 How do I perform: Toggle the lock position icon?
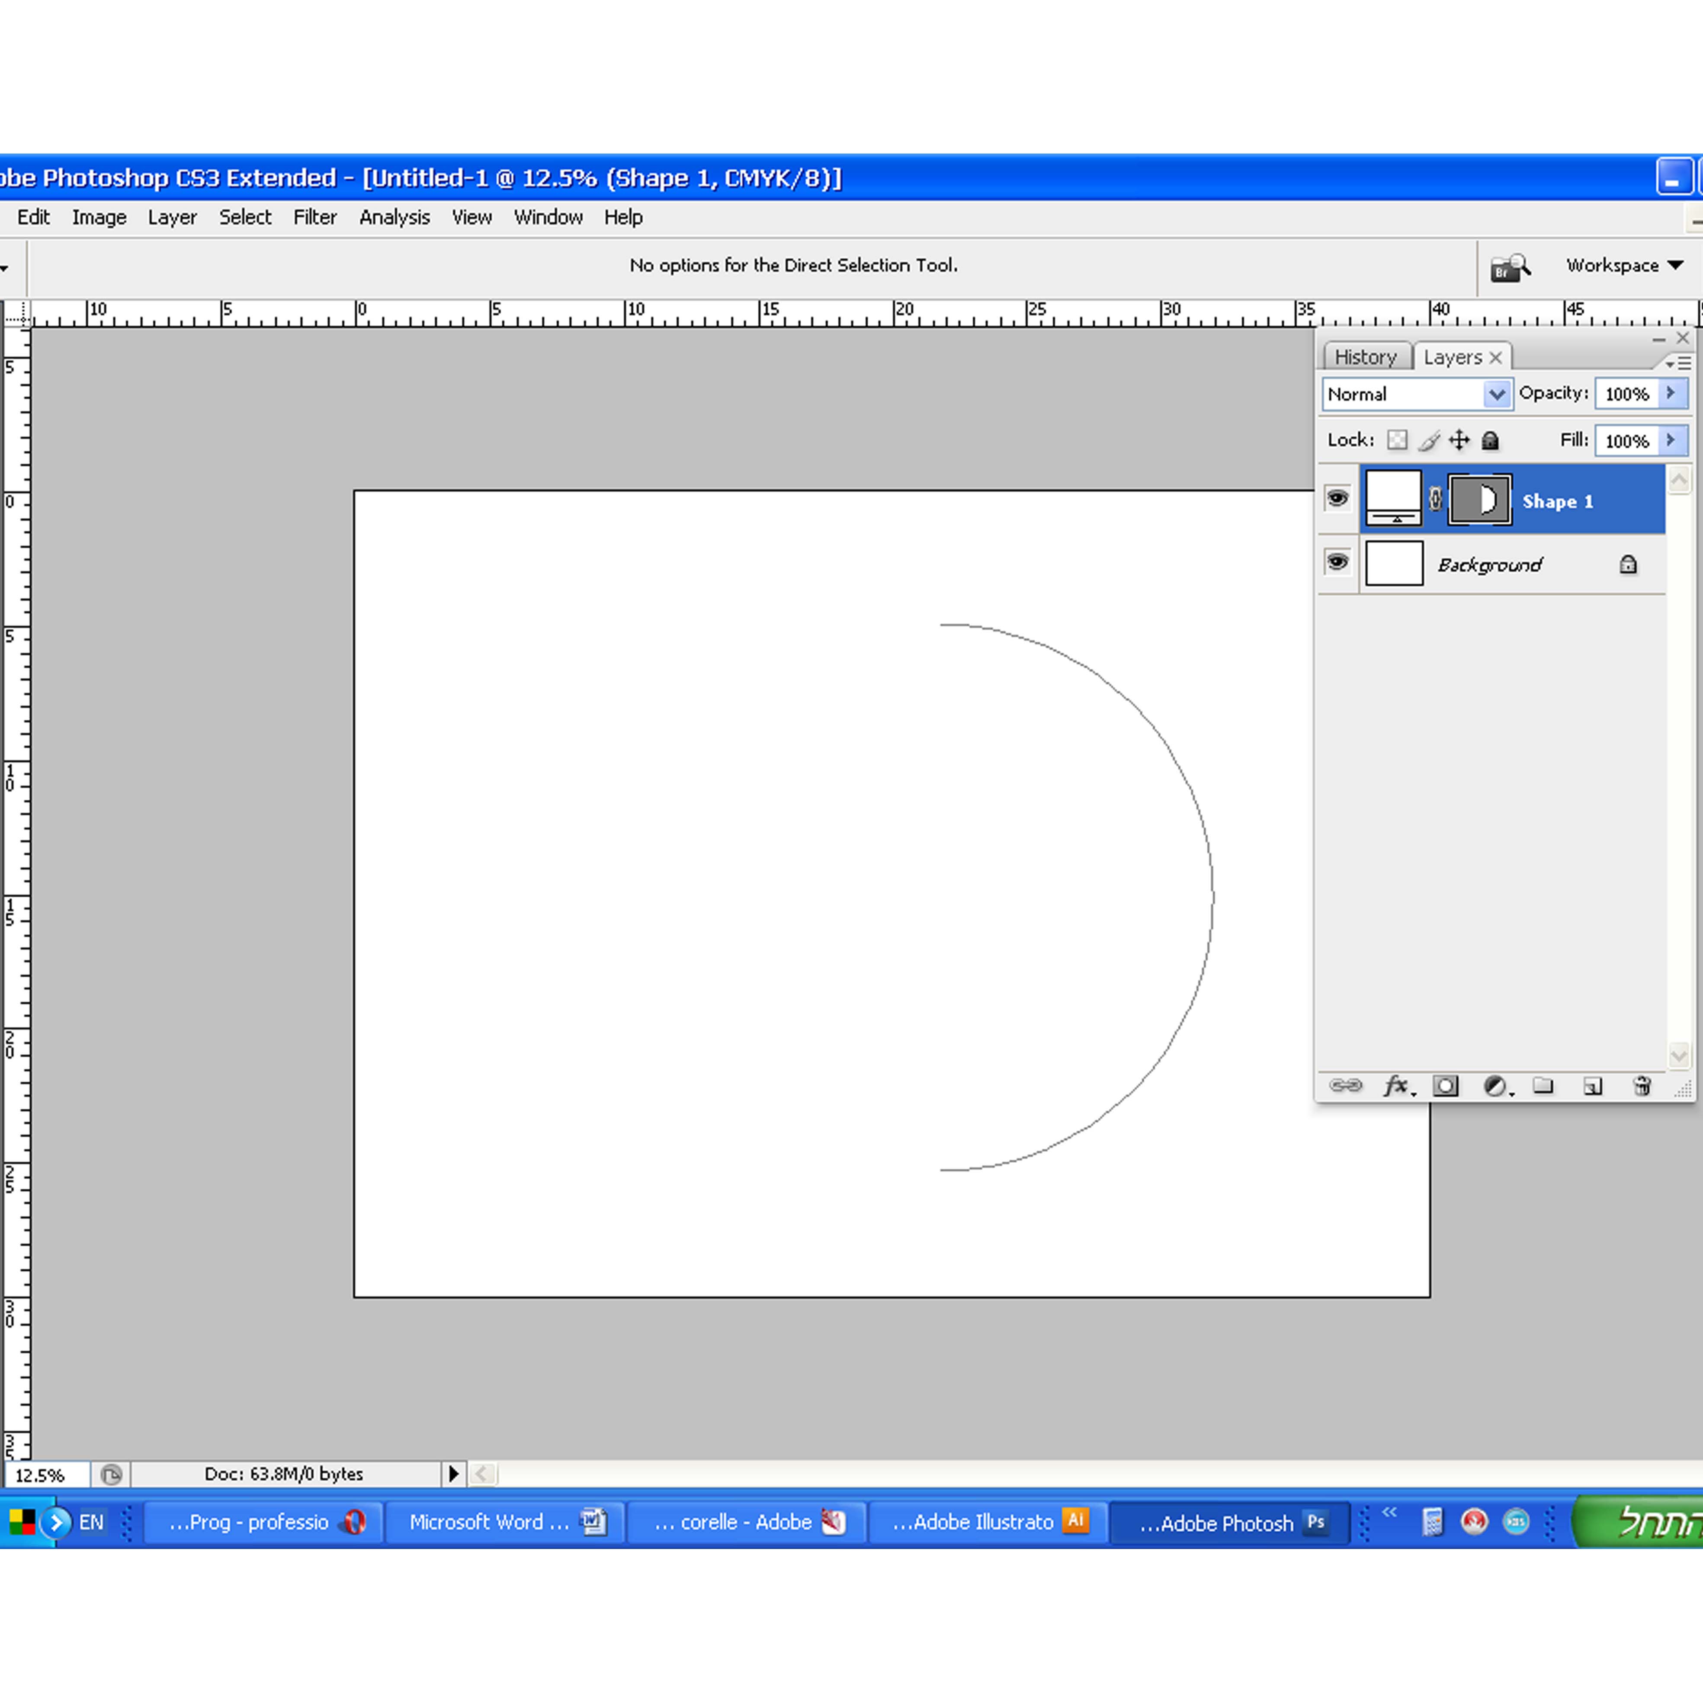coord(1460,440)
